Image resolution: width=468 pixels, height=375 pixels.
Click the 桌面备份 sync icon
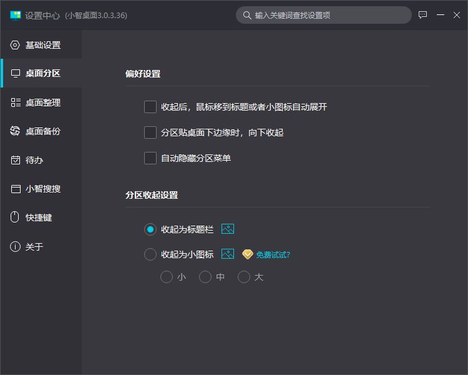[15, 131]
